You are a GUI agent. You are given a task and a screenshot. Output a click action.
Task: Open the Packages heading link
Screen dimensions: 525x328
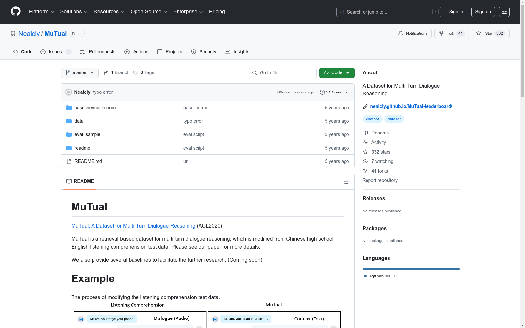(374, 228)
